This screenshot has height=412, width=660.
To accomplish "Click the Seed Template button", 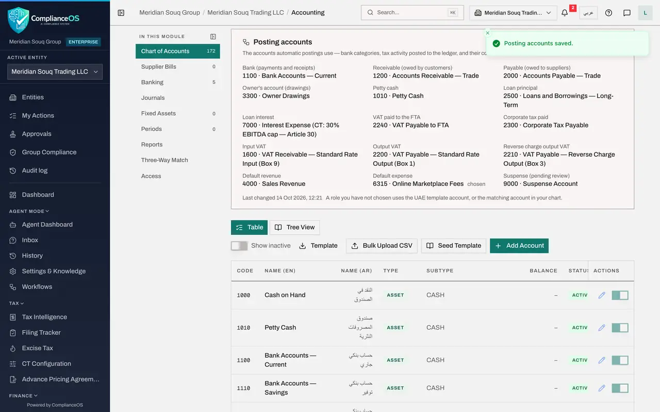I will coord(454,246).
